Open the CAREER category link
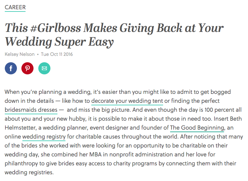This screenshot has height=181, width=248. coord(15,7)
